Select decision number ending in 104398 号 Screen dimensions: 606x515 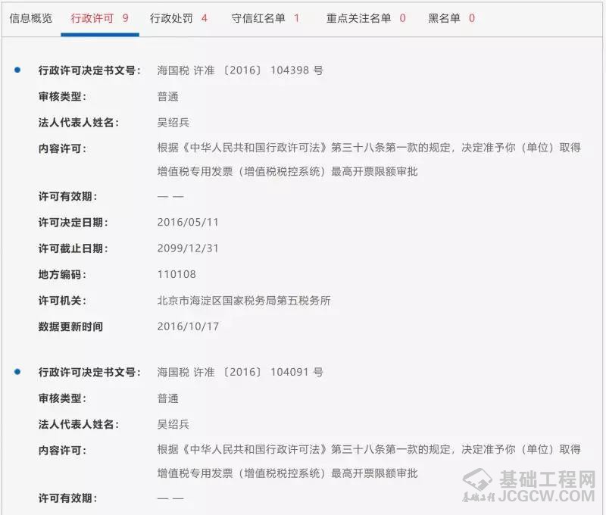point(240,70)
